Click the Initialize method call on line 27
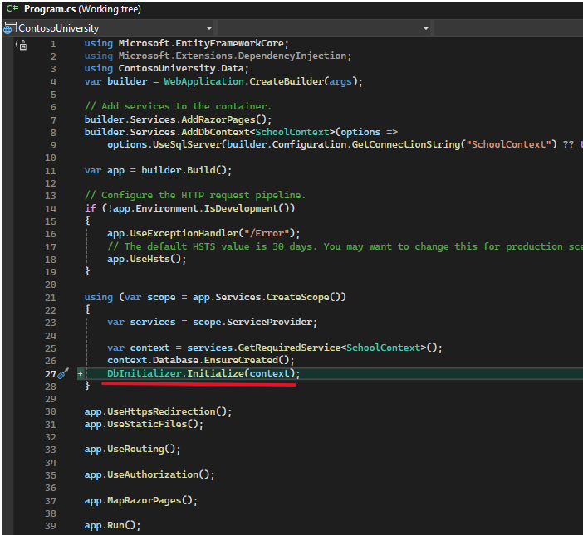Viewport: 583px width, 535px height. [215, 374]
